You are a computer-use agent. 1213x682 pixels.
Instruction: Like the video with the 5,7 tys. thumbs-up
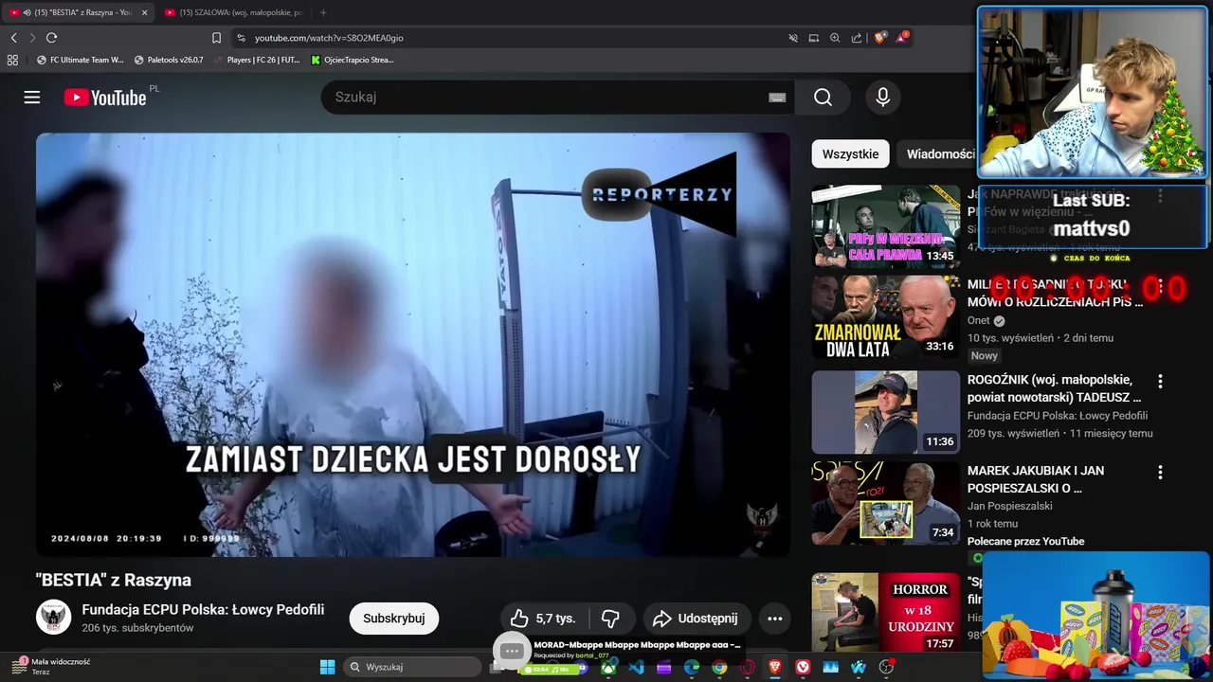543,619
